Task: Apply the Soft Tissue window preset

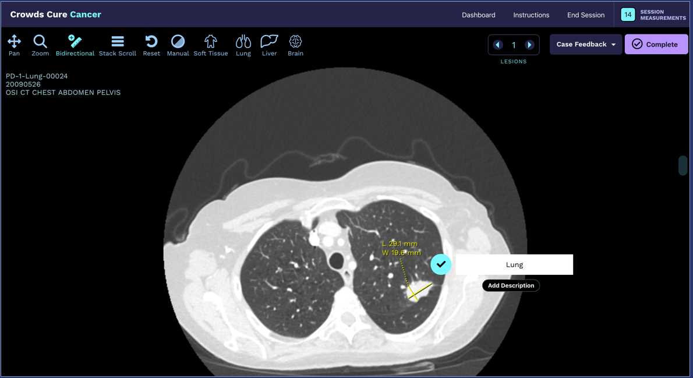Action: 211,45
